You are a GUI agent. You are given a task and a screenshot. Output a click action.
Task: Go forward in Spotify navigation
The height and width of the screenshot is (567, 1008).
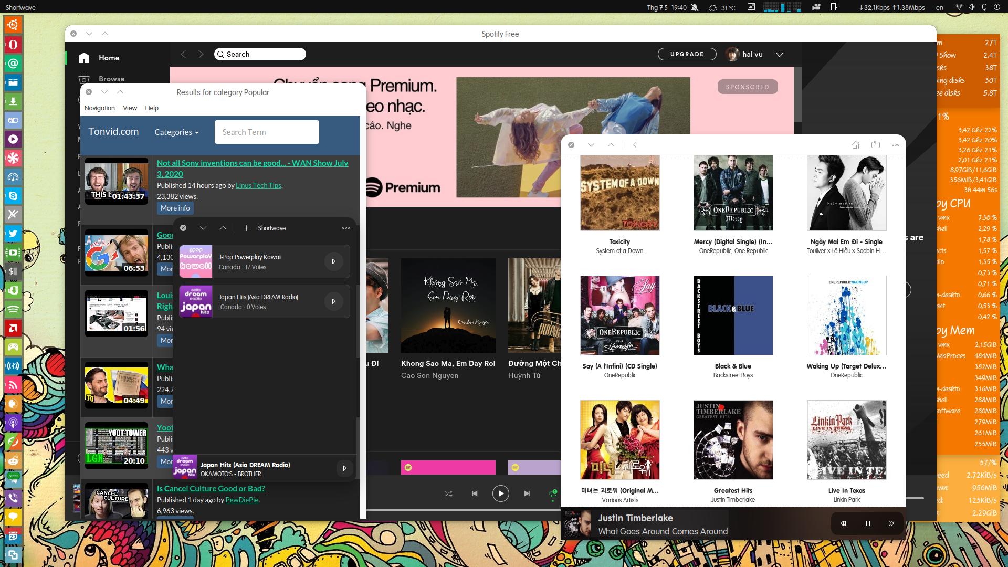[x=201, y=54]
